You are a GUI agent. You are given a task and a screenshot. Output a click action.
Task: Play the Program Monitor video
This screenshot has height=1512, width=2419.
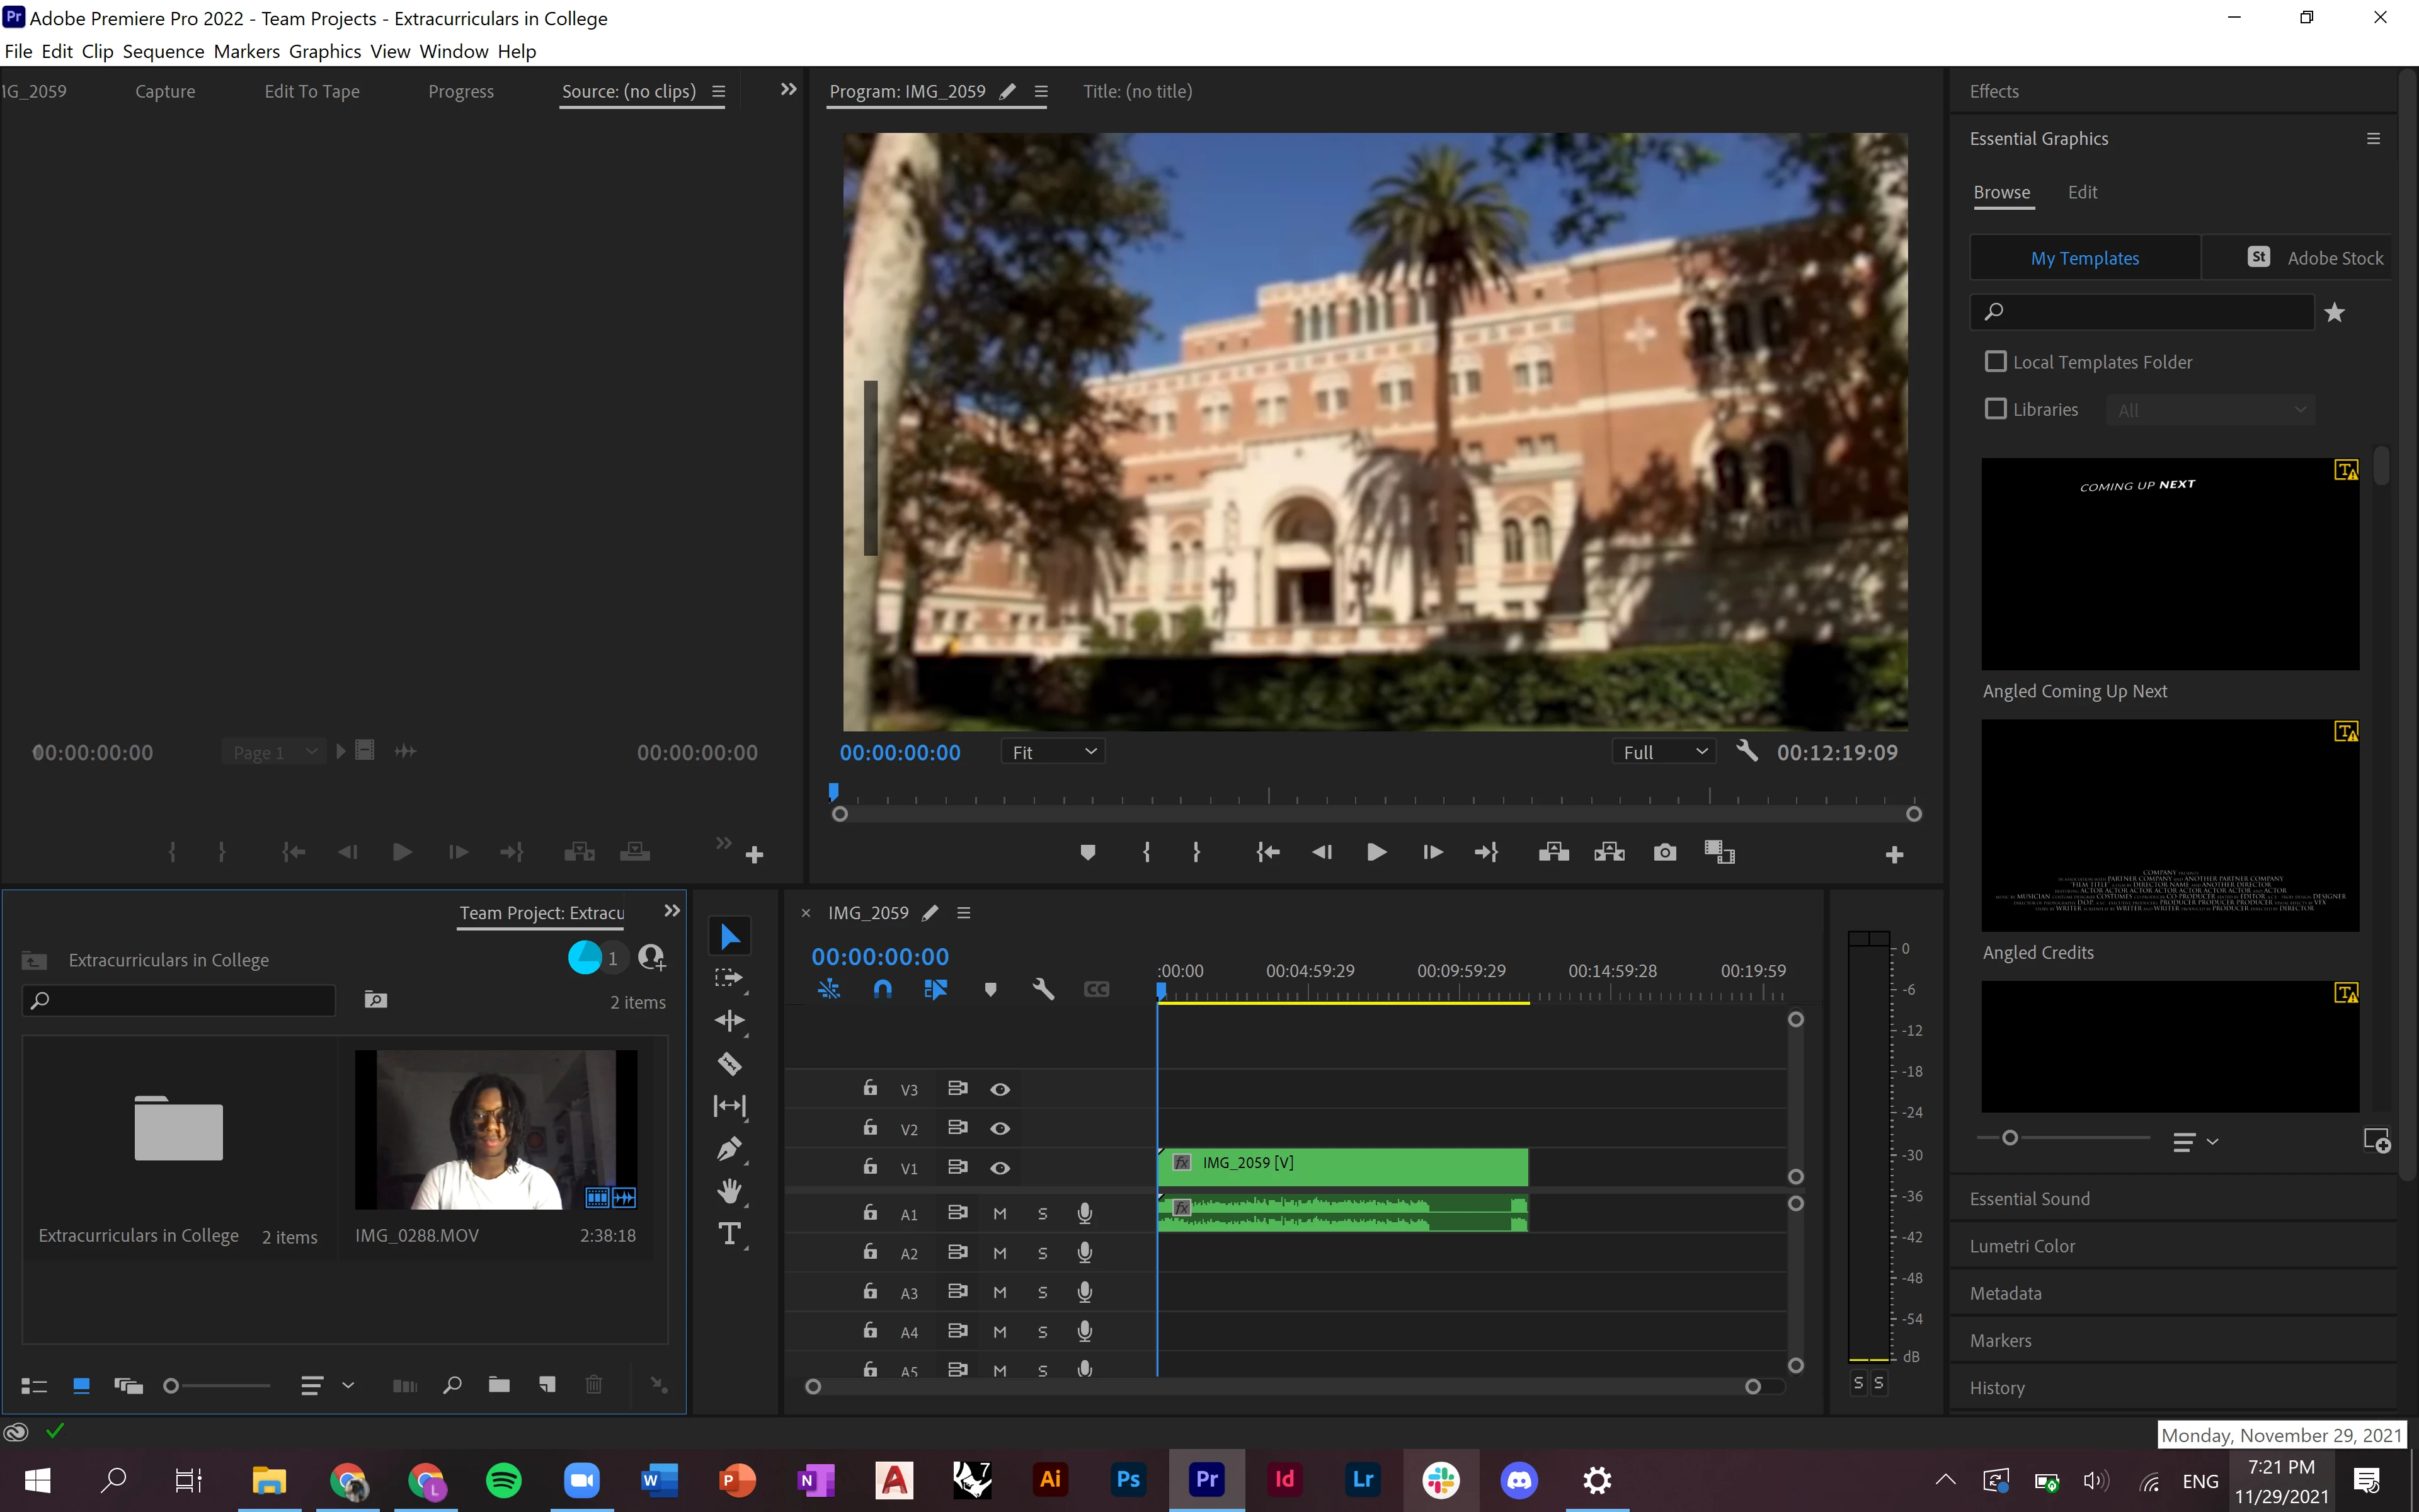tap(1376, 852)
